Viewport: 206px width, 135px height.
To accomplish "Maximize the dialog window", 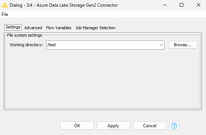I will point(182,5).
